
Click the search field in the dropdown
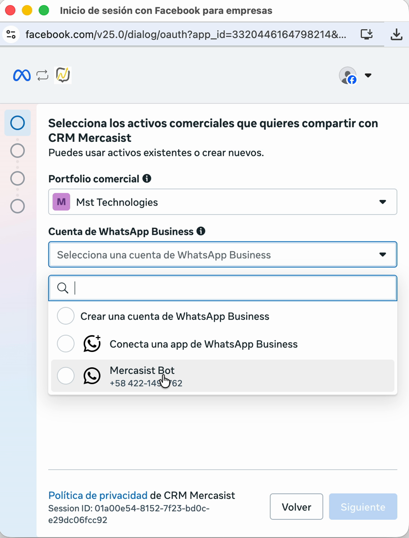[223, 288]
